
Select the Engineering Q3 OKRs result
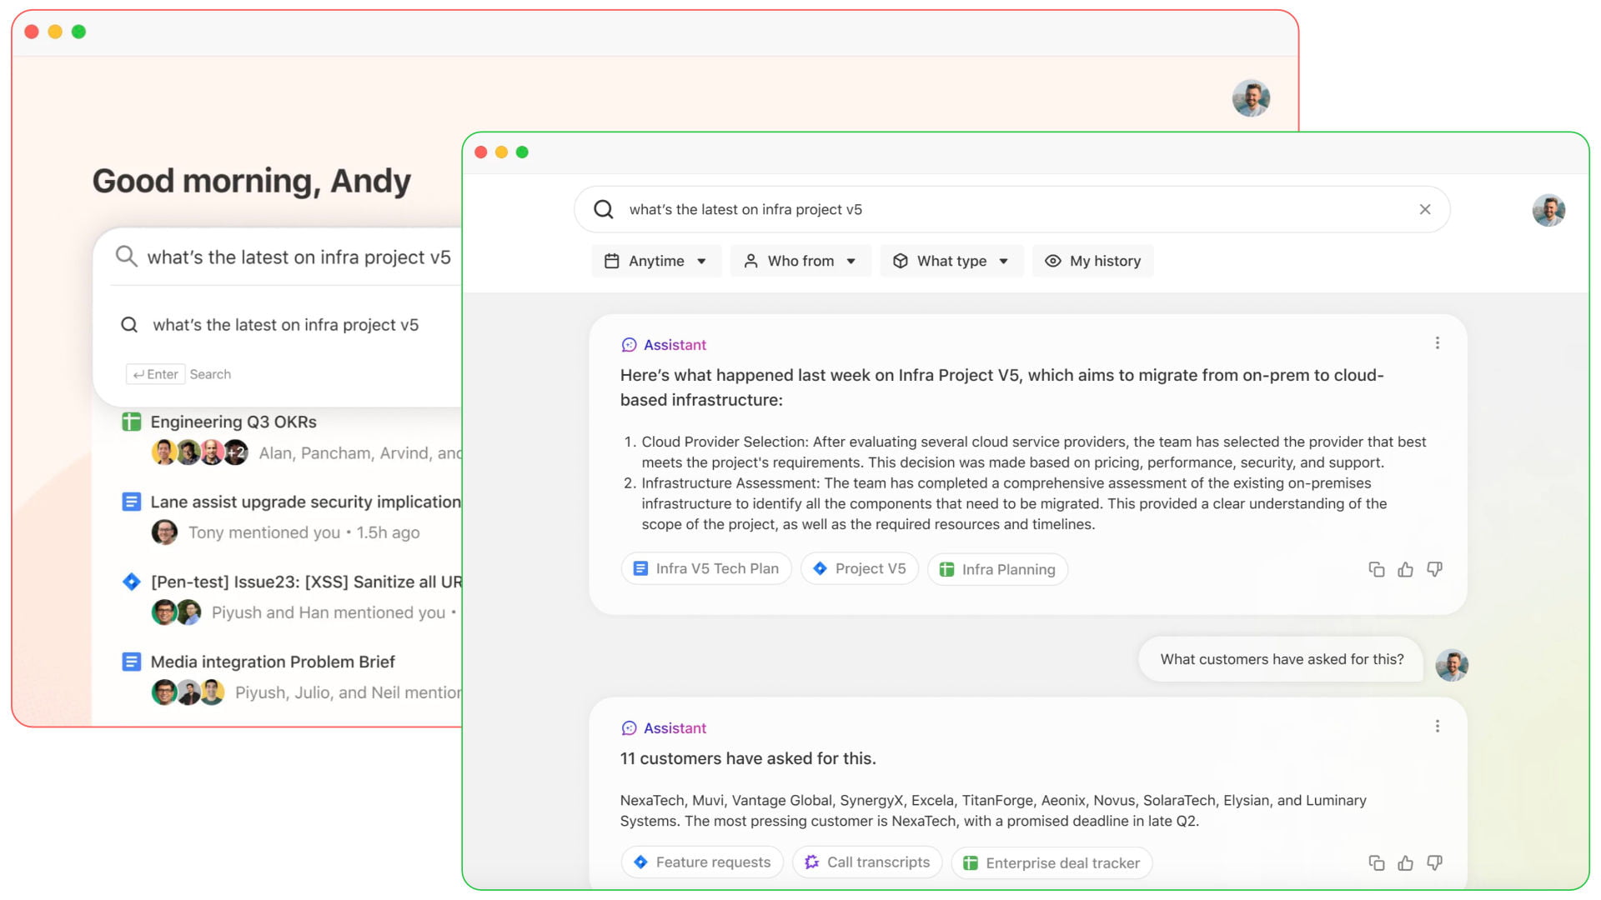click(233, 422)
